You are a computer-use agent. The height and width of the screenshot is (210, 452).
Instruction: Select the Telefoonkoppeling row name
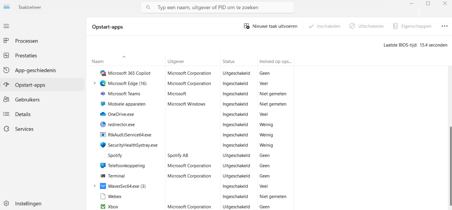[126, 166]
